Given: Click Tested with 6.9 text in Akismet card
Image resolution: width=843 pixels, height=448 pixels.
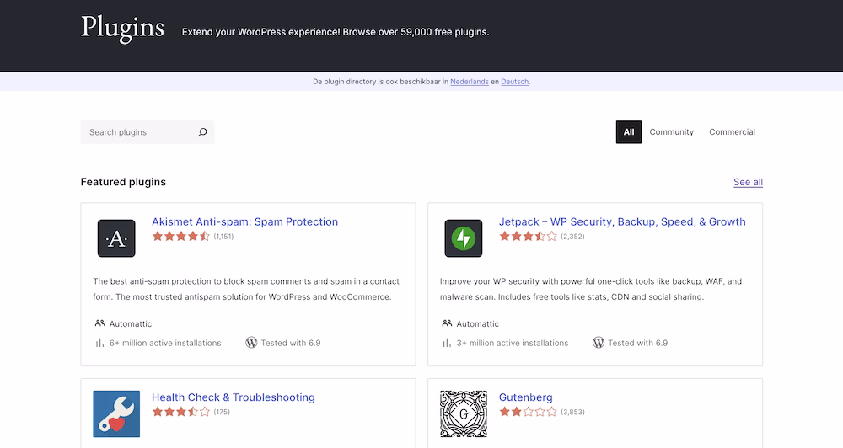Looking at the screenshot, I should (x=291, y=343).
